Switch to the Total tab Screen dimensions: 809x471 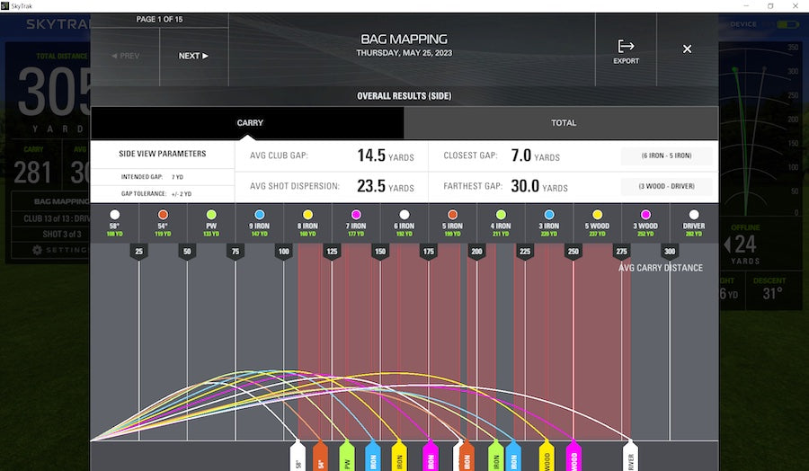click(563, 123)
